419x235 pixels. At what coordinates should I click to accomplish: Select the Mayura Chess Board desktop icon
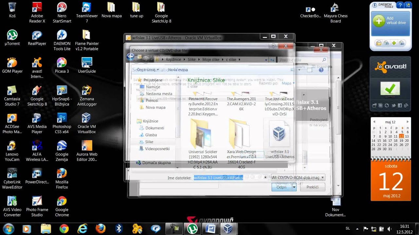coord(336,12)
